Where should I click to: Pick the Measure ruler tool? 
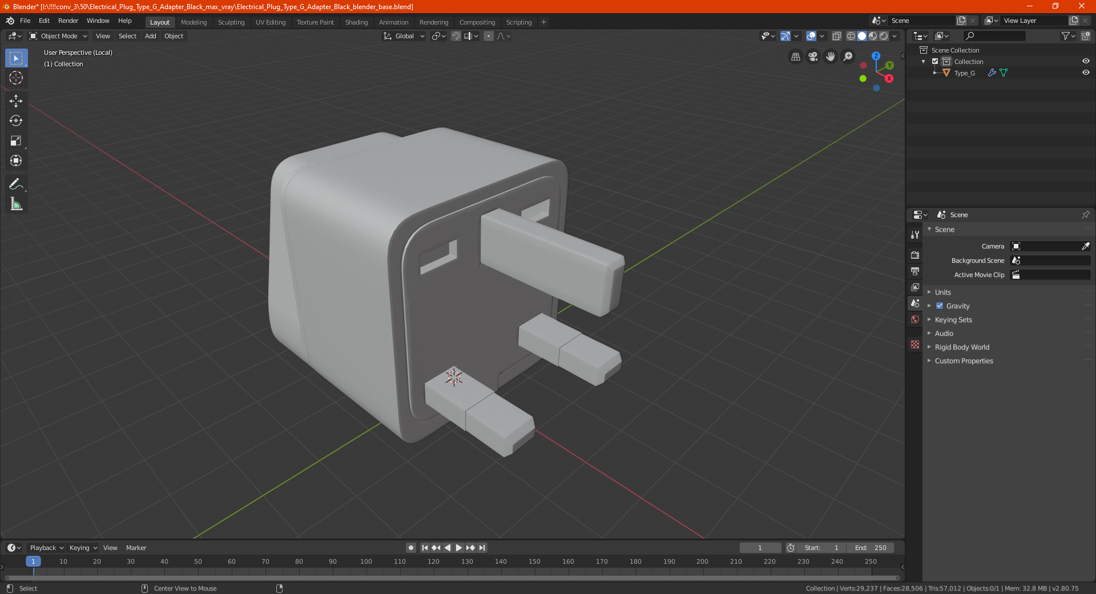coord(16,204)
